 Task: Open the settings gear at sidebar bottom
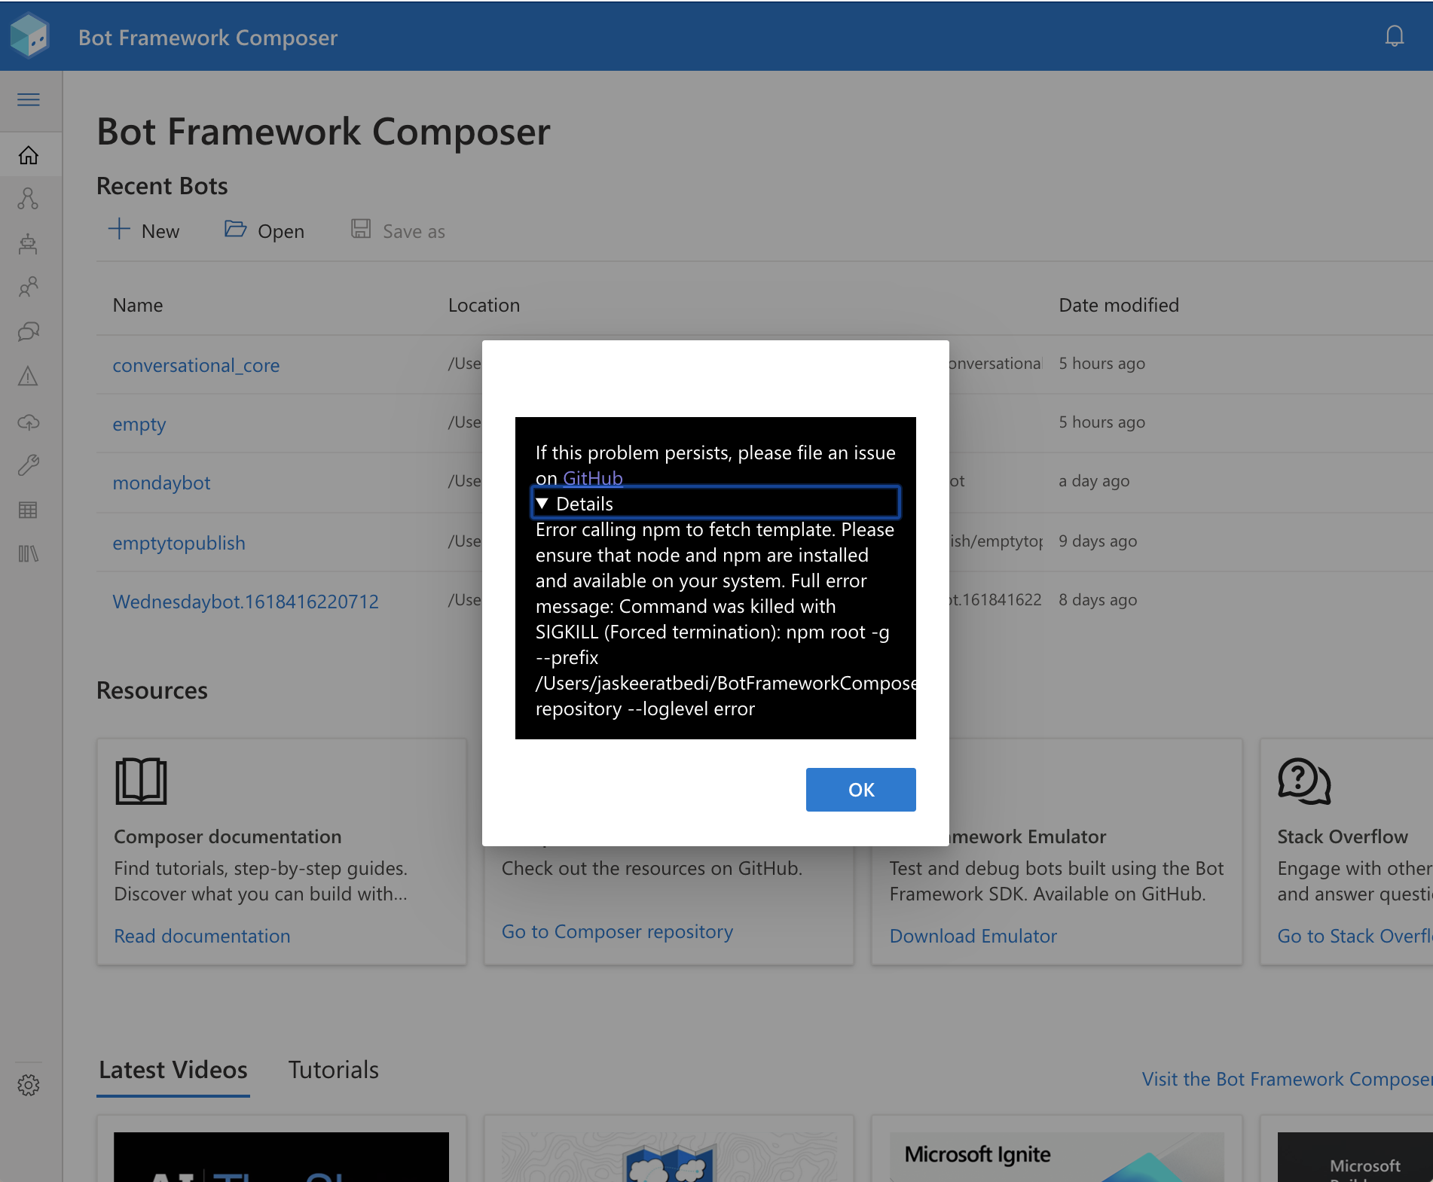(x=29, y=1085)
